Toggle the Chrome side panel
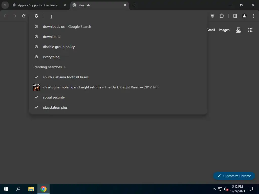 click(x=235, y=16)
